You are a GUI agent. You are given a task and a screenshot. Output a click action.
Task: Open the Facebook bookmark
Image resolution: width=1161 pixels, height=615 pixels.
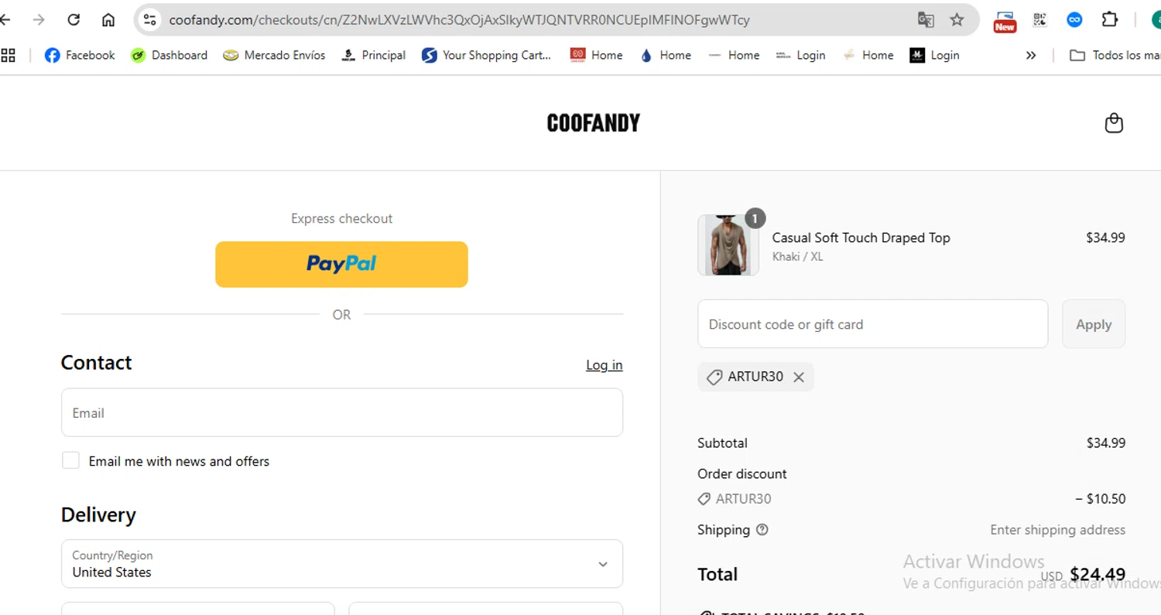80,55
